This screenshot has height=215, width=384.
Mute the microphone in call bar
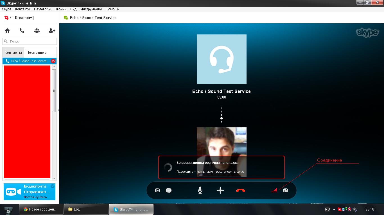click(x=200, y=190)
